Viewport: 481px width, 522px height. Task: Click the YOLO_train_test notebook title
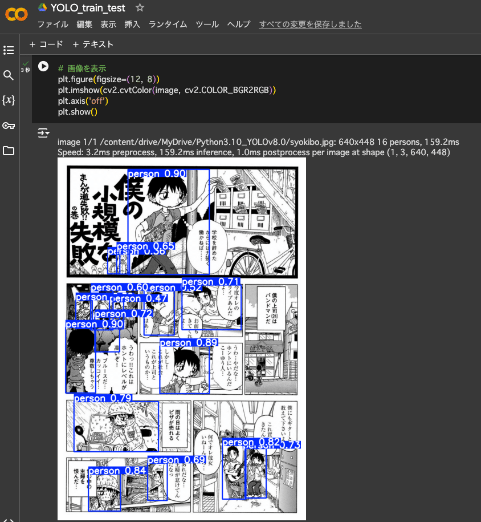tap(88, 7)
